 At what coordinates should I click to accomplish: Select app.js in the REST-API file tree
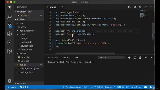(29, 65)
